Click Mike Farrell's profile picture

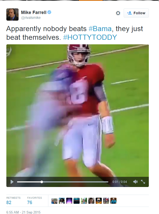(12, 15)
